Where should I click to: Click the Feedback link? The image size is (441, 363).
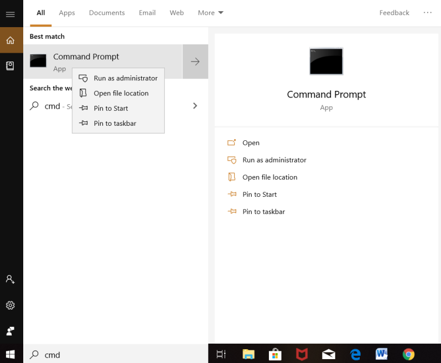coord(394,13)
